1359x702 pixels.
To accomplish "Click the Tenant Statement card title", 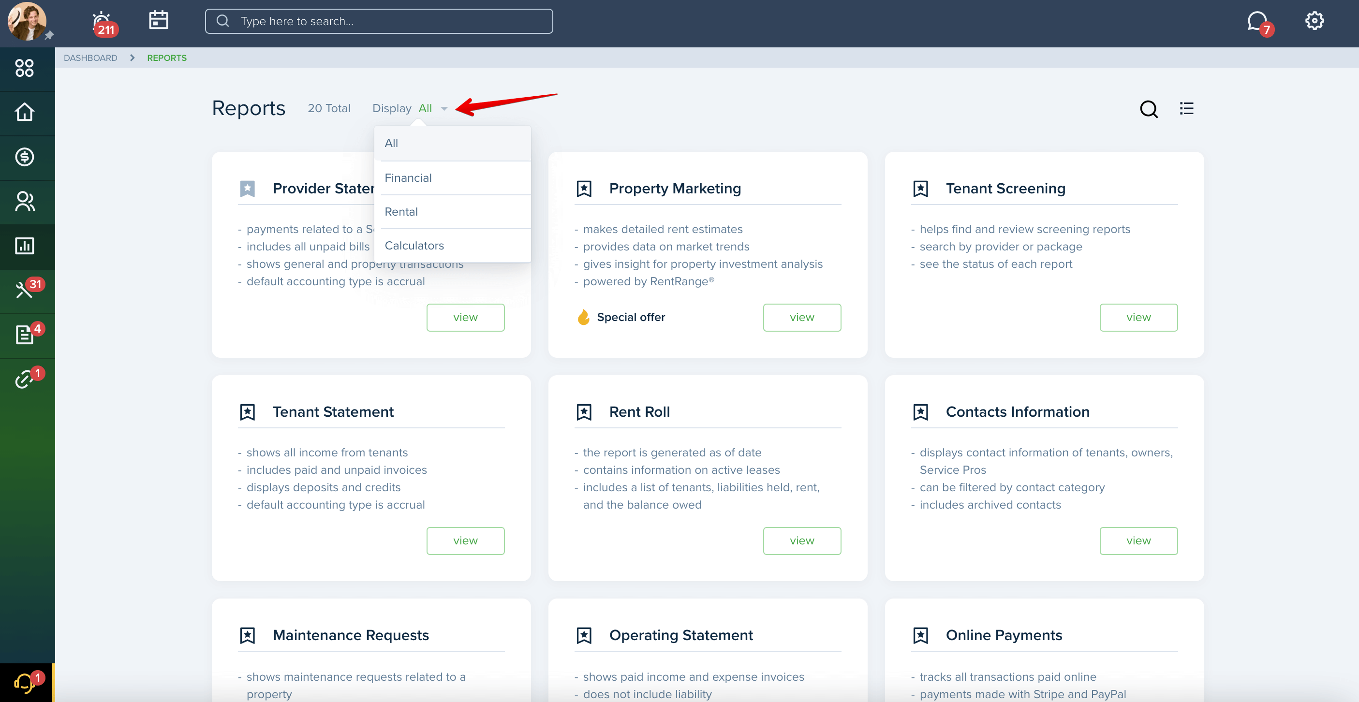I will (x=333, y=412).
